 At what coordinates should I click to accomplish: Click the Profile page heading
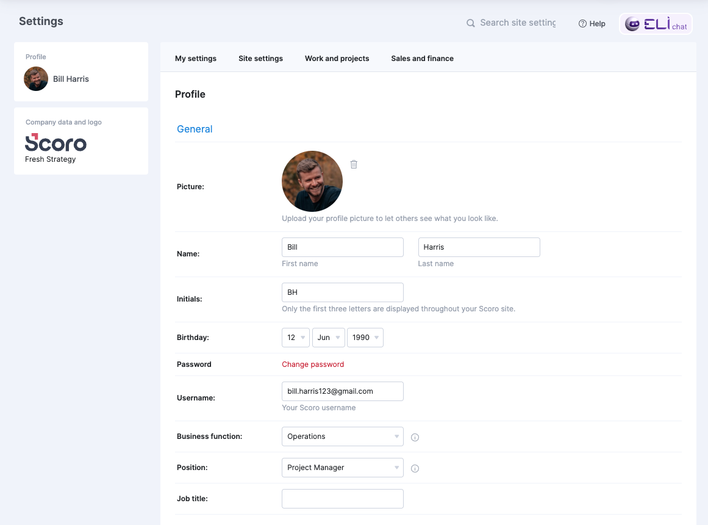[190, 94]
